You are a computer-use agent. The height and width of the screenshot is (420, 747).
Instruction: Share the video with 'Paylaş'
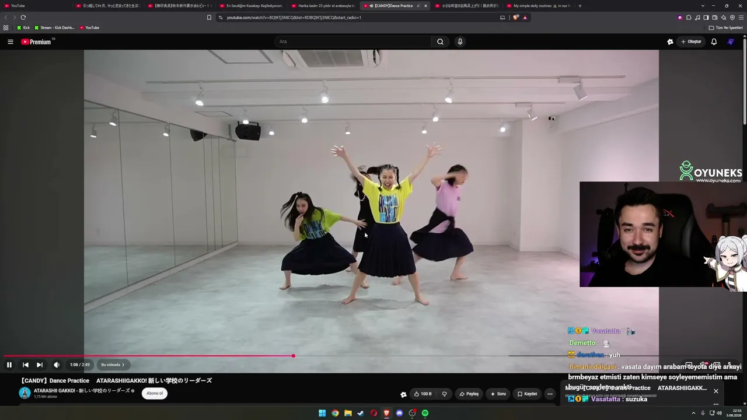point(469,394)
